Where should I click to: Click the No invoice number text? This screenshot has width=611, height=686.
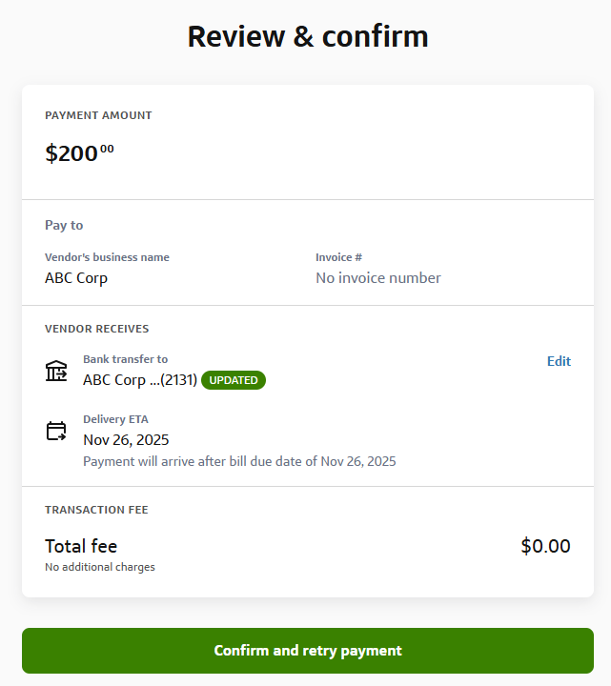pyautogui.click(x=377, y=278)
